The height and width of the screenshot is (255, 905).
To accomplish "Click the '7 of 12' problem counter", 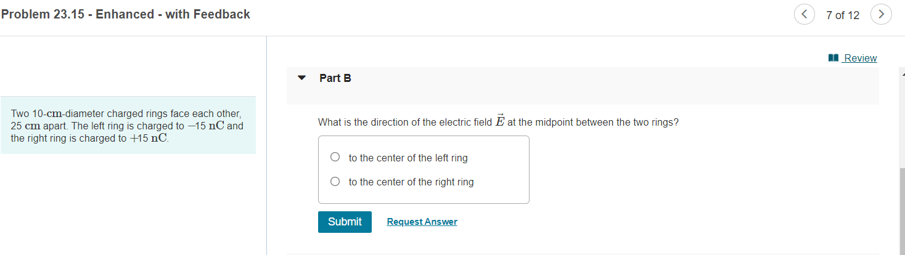I will (x=843, y=15).
